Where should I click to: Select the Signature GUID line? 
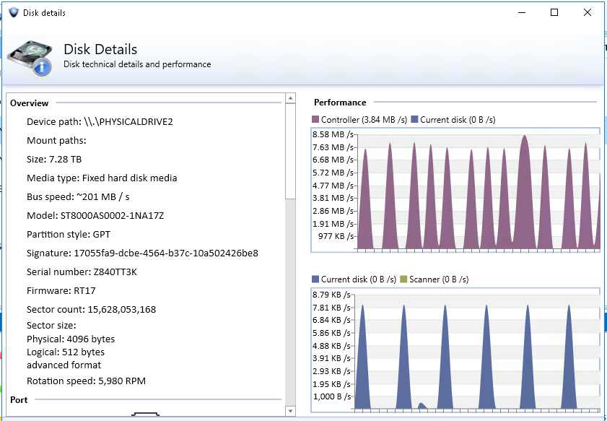click(x=142, y=253)
